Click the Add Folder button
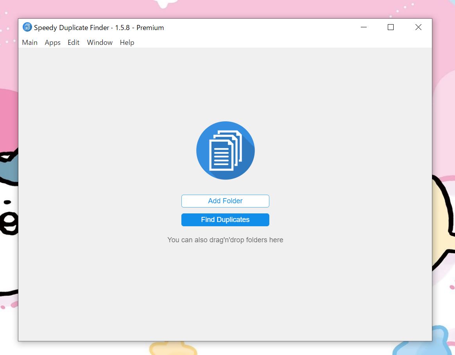Image resolution: width=455 pixels, height=355 pixels. tap(225, 201)
